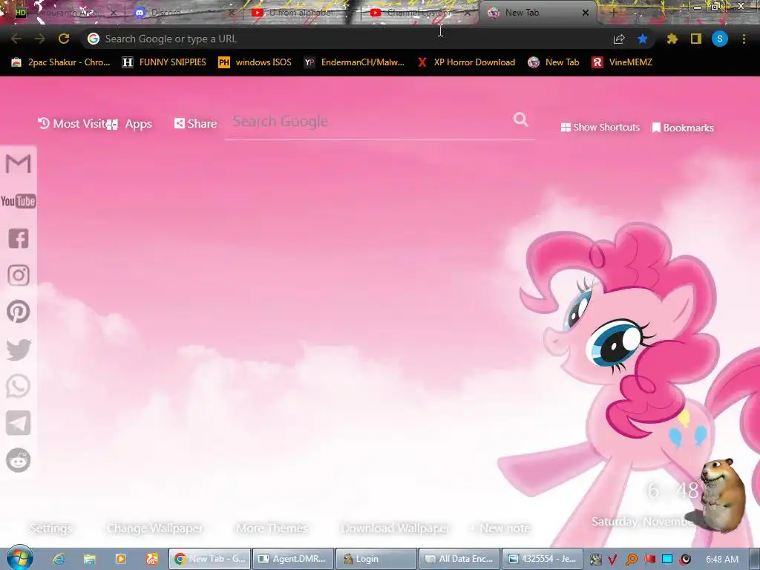760x570 pixels.
Task: Switch to the Login taskbar window
Action: (376, 559)
